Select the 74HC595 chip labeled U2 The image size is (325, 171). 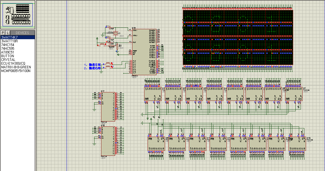[x=173, y=94]
